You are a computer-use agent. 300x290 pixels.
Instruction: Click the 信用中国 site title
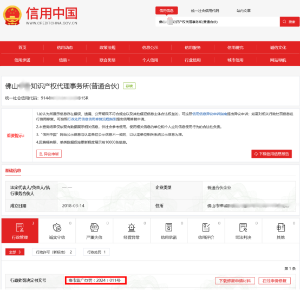click(51, 14)
